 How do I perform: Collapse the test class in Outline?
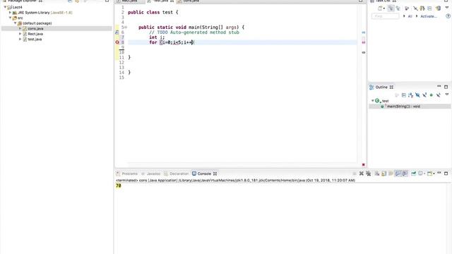coord(373,100)
